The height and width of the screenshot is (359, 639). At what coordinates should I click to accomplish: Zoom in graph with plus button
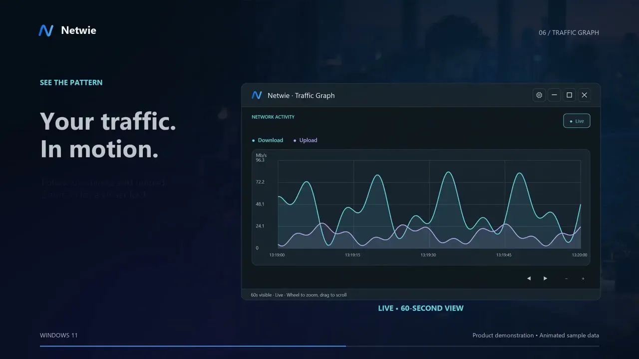pos(583,278)
